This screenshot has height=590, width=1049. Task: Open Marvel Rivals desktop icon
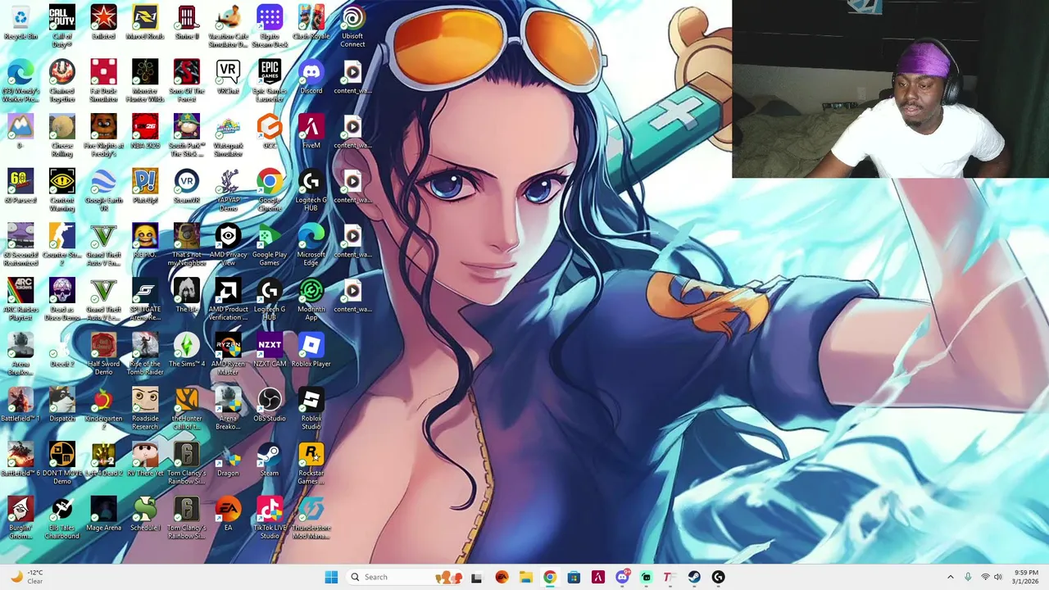click(145, 23)
